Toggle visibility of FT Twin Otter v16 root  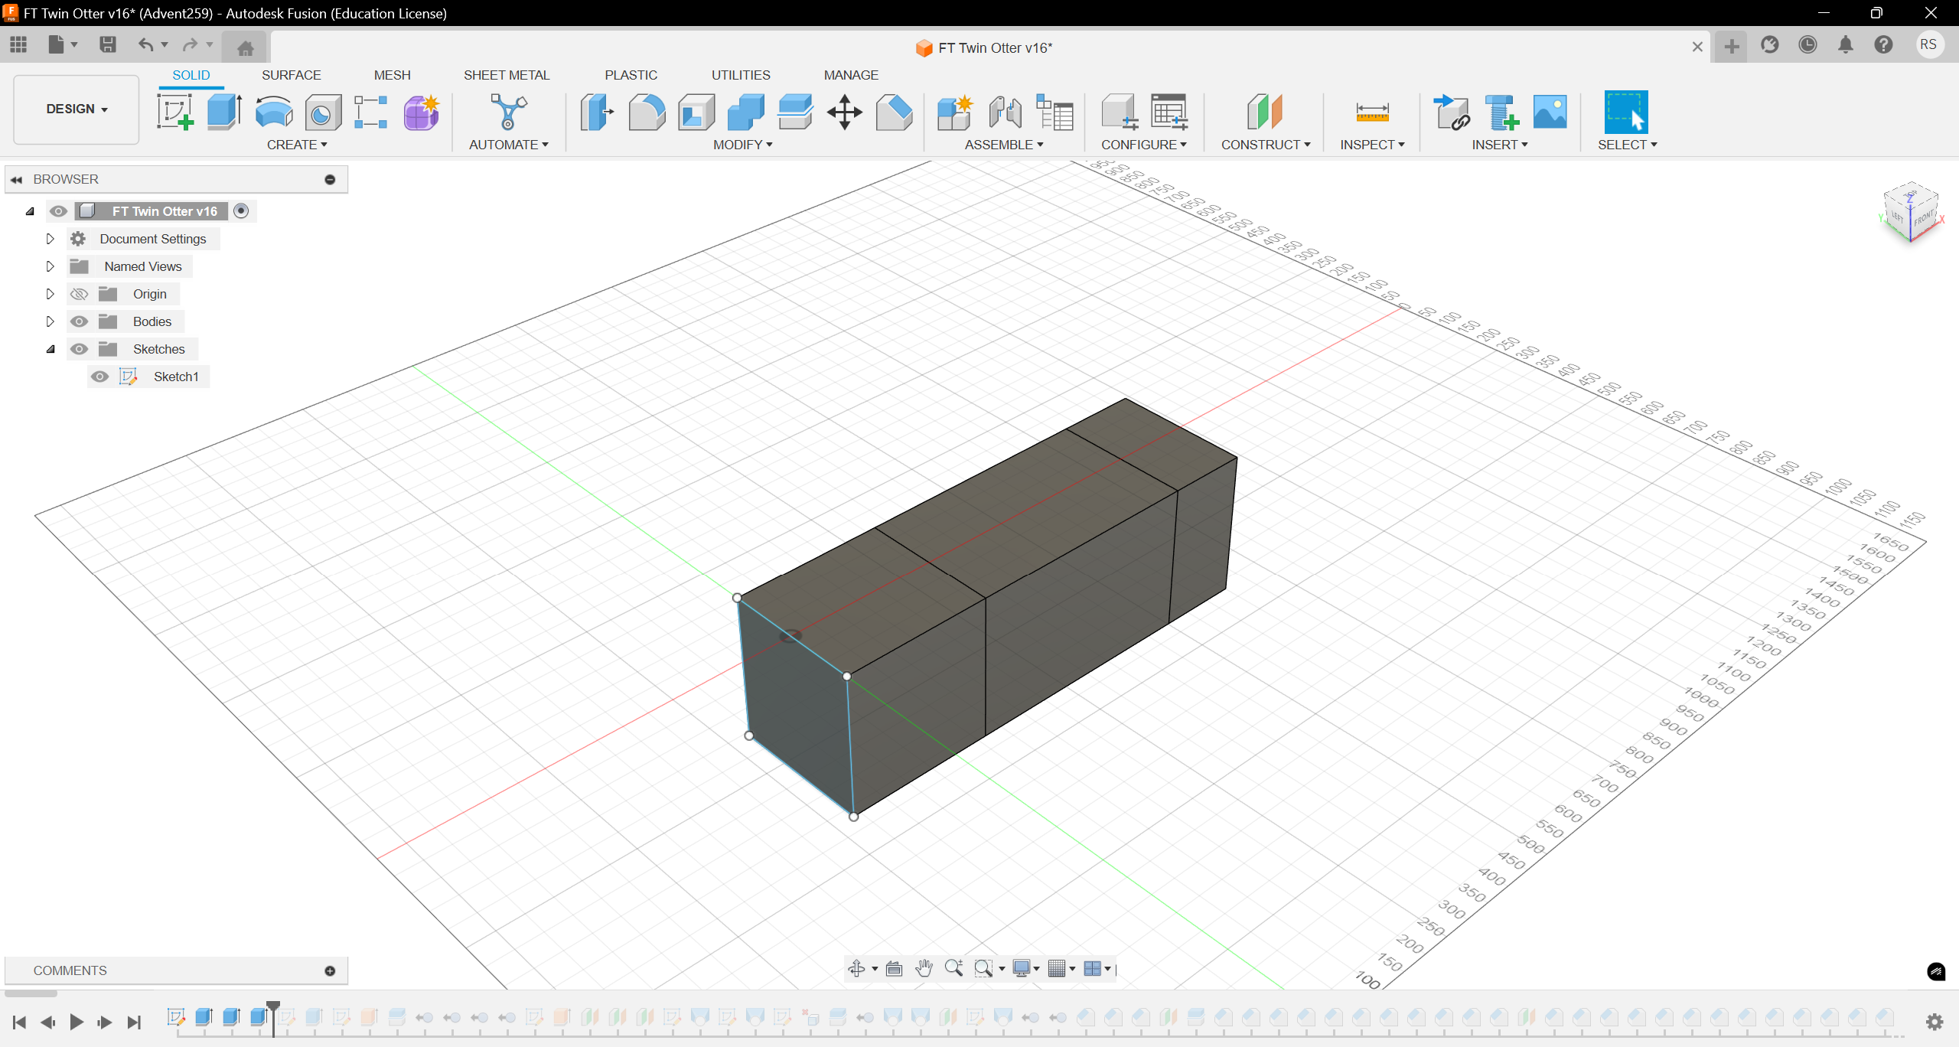pyautogui.click(x=58, y=211)
